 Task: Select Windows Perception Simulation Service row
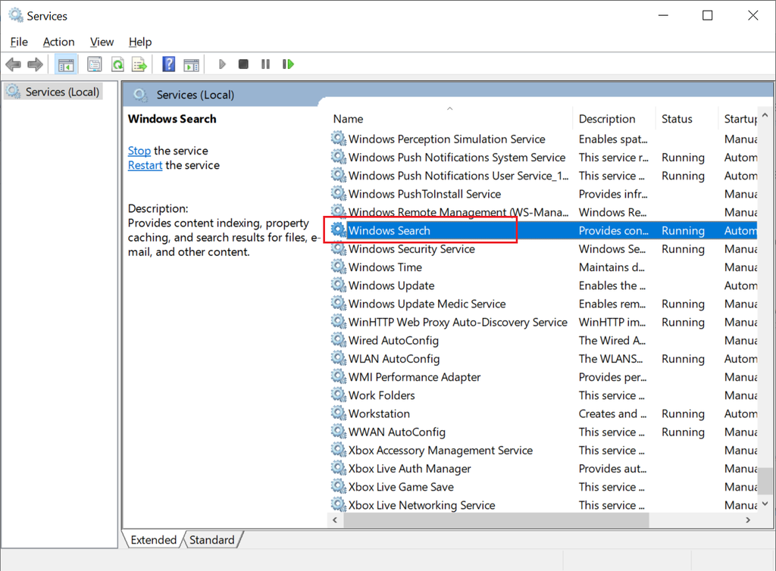pos(543,139)
